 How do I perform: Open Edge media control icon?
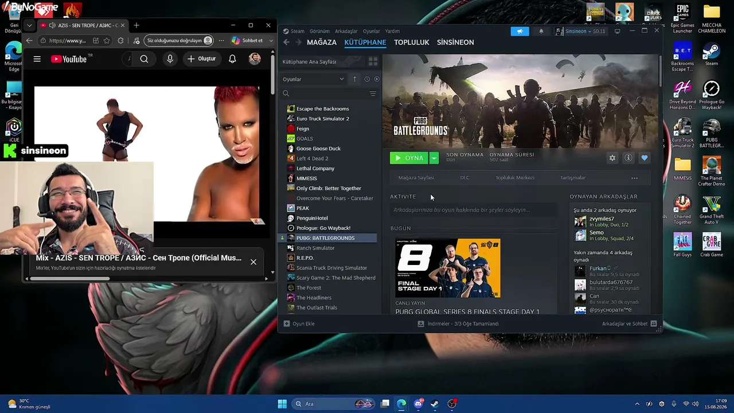click(x=136, y=41)
